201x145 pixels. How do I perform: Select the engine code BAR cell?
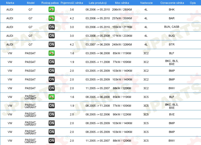pos(172,18)
